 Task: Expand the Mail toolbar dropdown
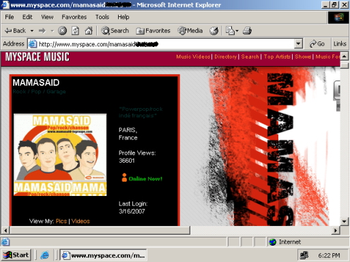click(x=237, y=31)
